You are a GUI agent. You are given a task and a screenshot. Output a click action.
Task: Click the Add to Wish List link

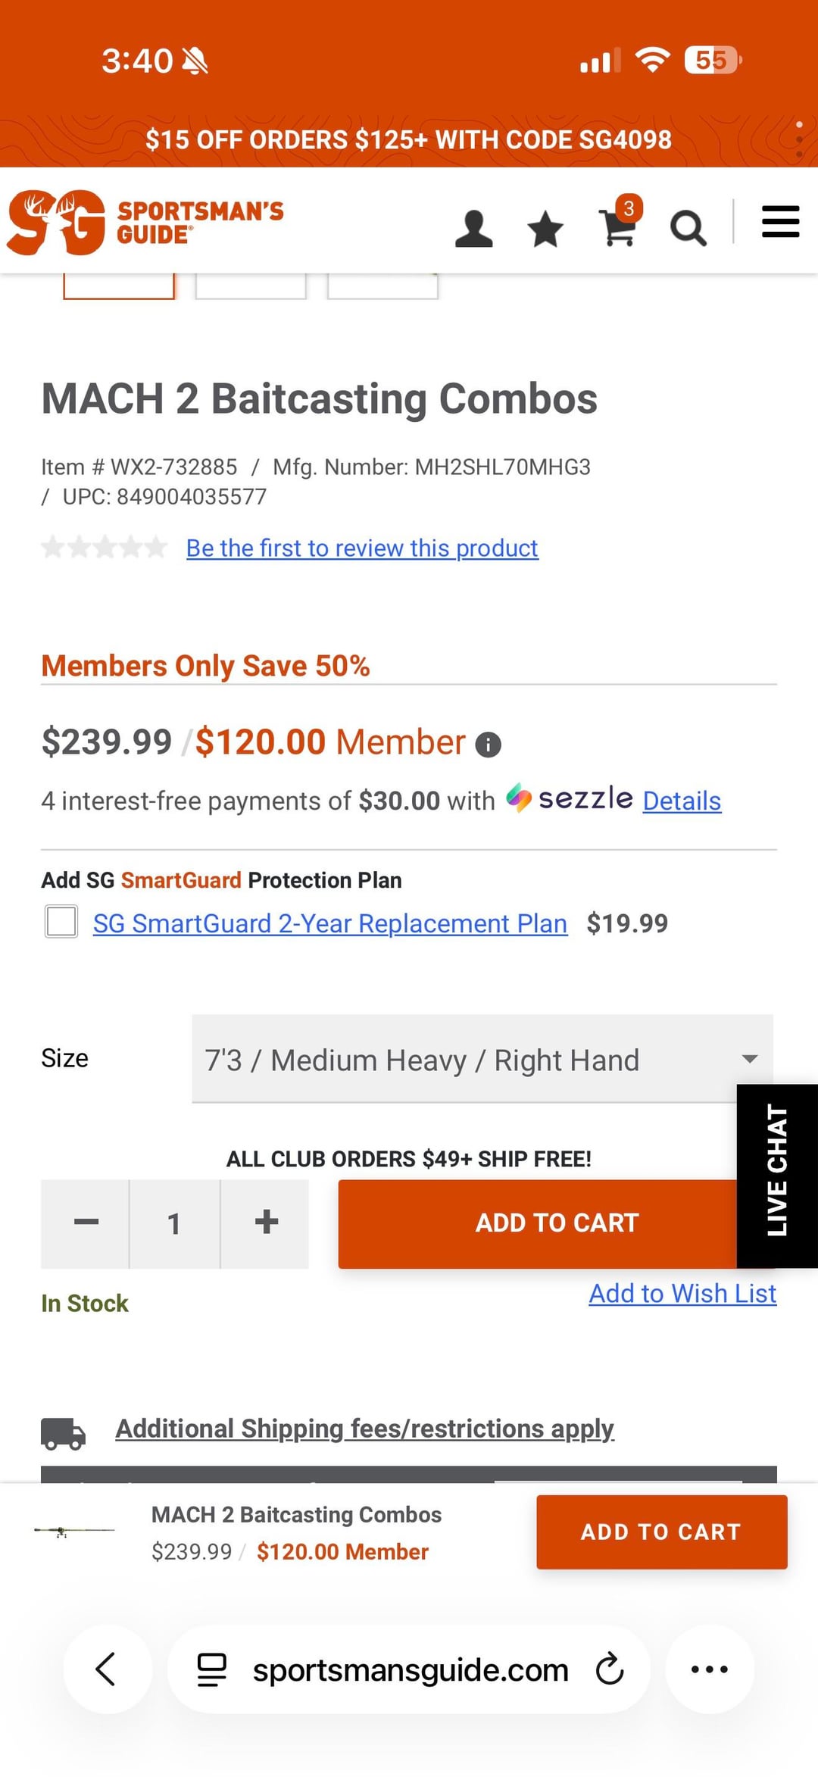tap(682, 1293)
